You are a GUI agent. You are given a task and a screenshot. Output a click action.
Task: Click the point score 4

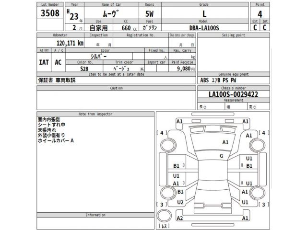tap(260, 14)
